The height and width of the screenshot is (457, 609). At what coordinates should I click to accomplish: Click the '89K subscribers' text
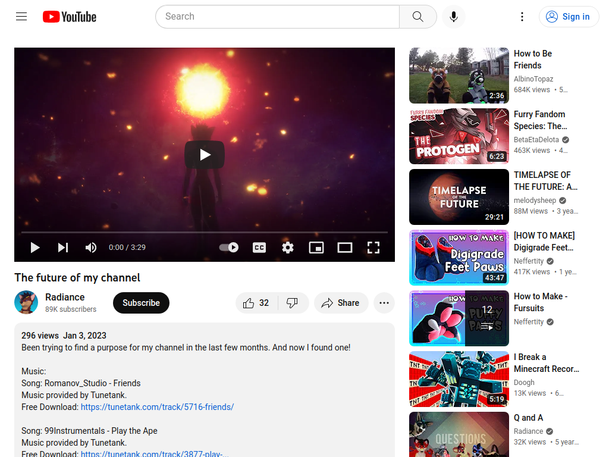(x=71, y=309)
